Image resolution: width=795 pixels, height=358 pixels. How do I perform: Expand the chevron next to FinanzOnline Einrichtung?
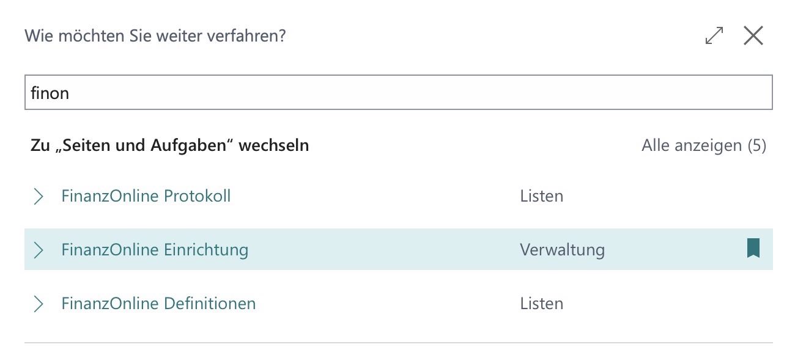click(39, 250)
